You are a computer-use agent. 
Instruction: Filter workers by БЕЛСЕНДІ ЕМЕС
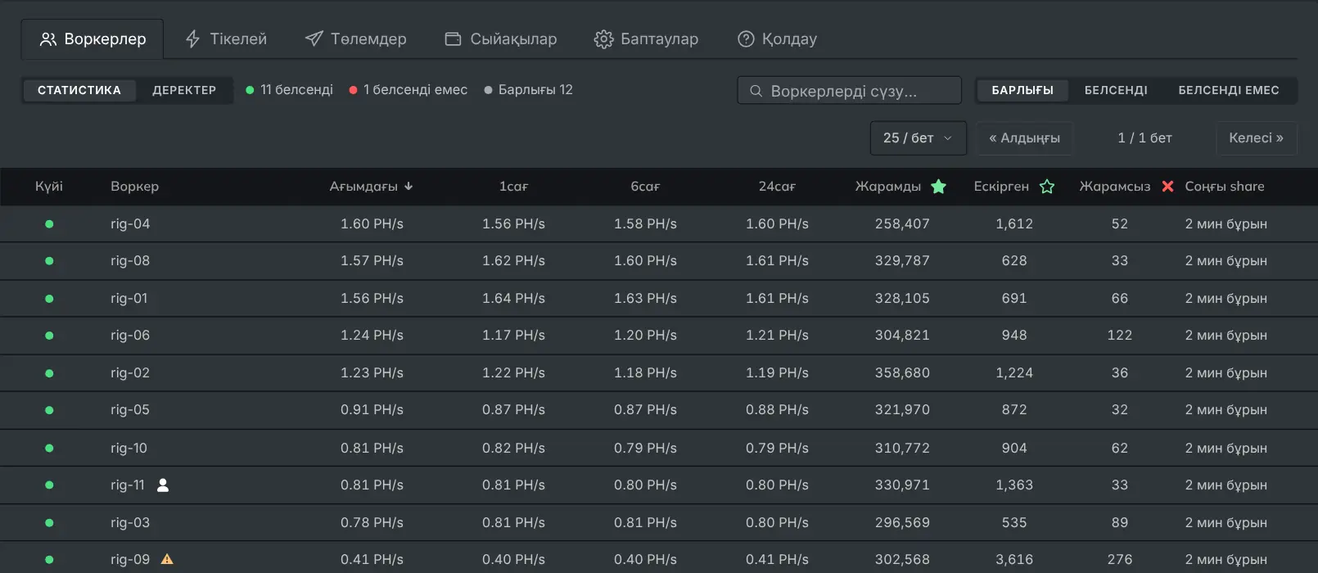point(1229,90)
